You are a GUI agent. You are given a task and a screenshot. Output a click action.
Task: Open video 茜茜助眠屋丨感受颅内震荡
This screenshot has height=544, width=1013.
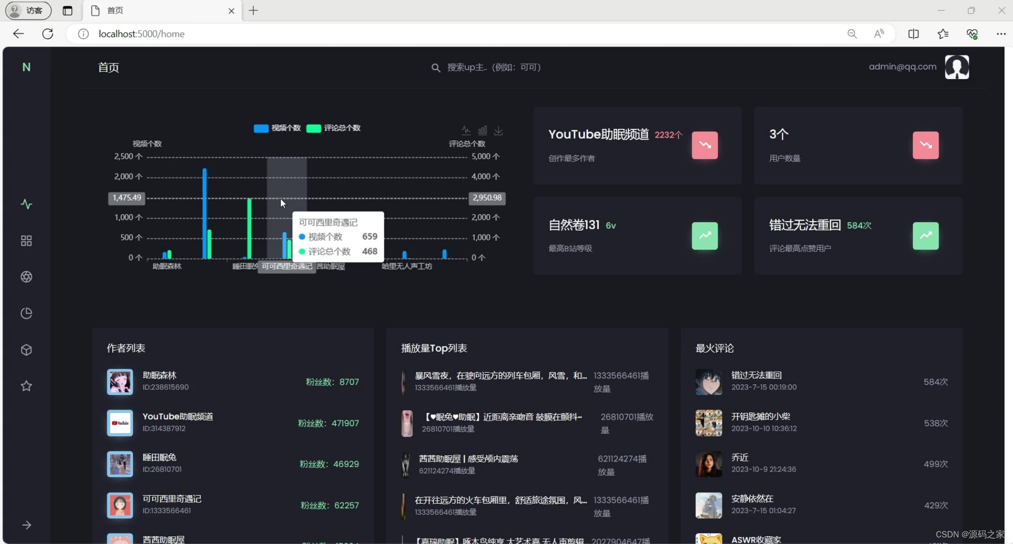pos(468,458)
